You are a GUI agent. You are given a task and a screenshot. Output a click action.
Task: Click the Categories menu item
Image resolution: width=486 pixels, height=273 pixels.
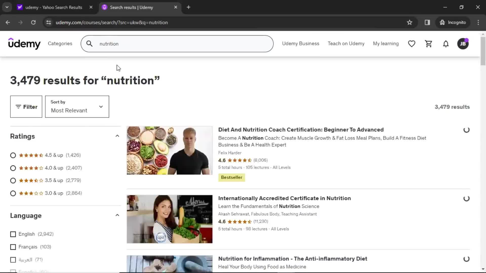[x=60, y=44]
